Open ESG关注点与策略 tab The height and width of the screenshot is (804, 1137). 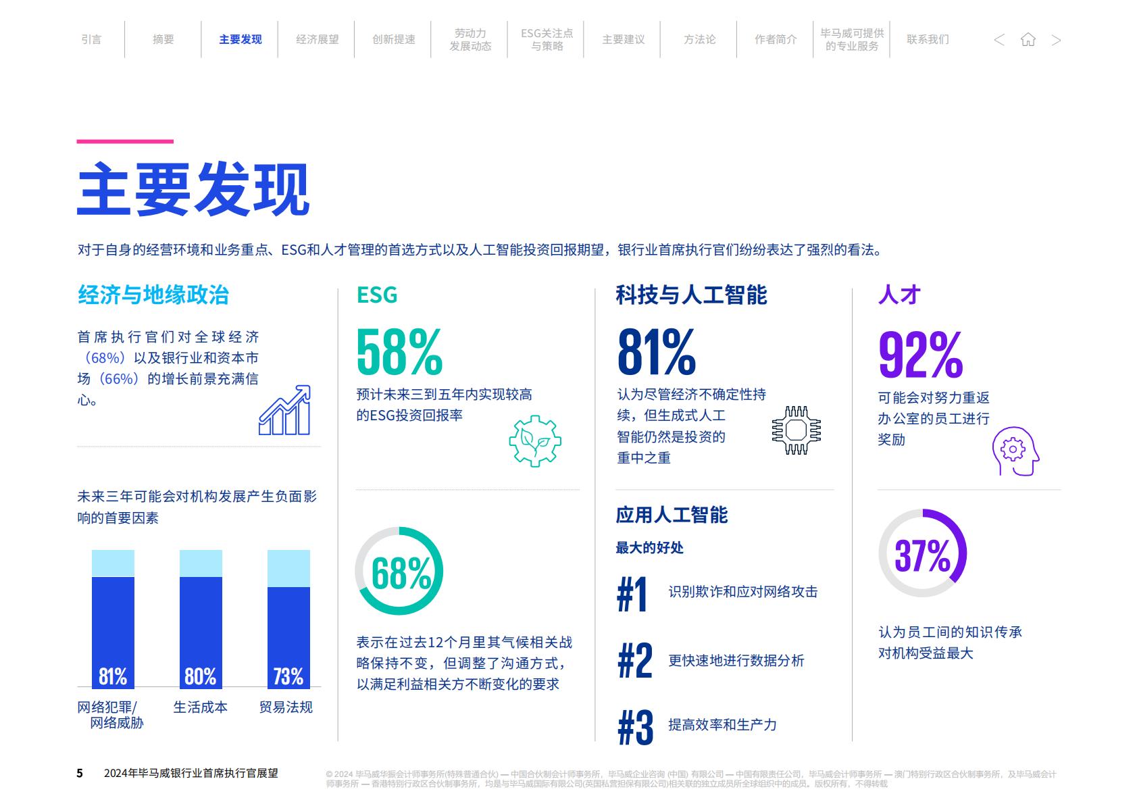pos(547,39)
